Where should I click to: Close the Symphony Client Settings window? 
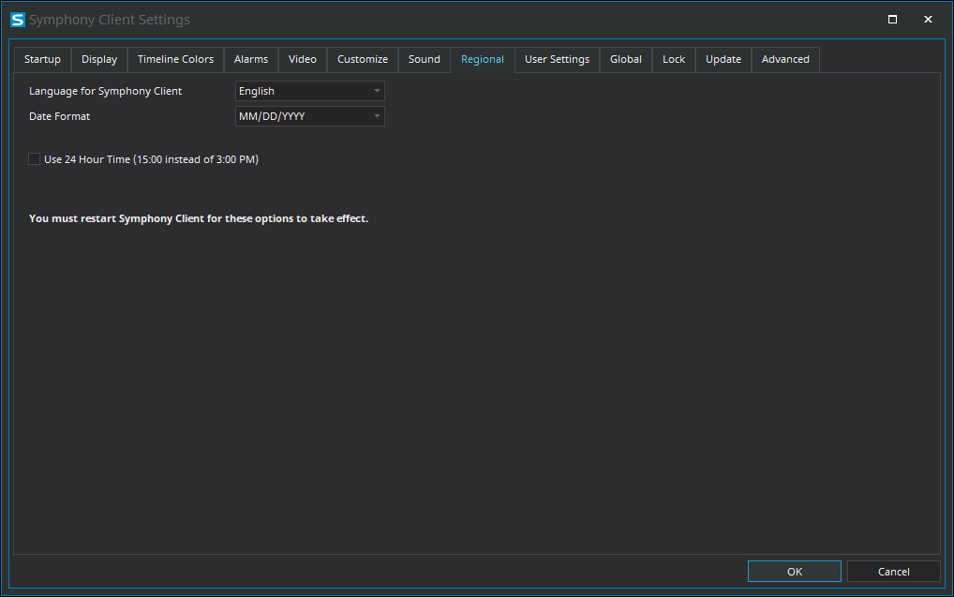(x=928, y=20)
